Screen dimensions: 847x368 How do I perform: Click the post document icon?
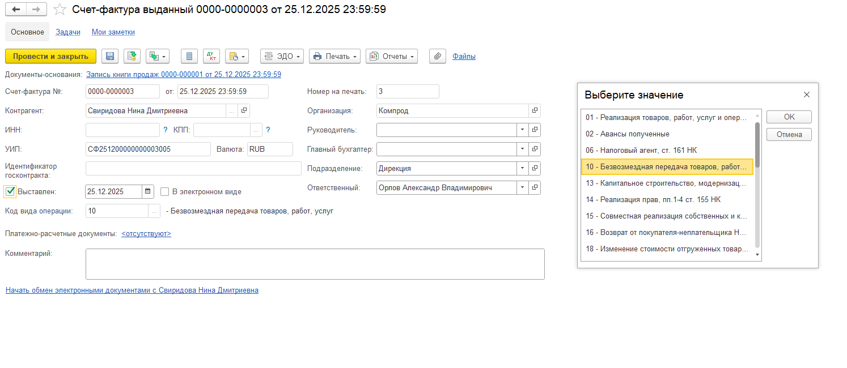tap(132, 56)
